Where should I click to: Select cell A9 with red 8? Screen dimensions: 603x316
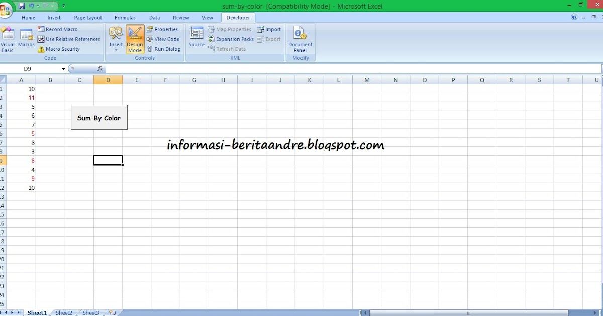(21, 161)
